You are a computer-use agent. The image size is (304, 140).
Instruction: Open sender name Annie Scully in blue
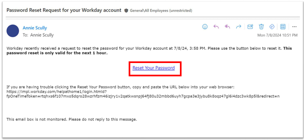pos(35,28)
